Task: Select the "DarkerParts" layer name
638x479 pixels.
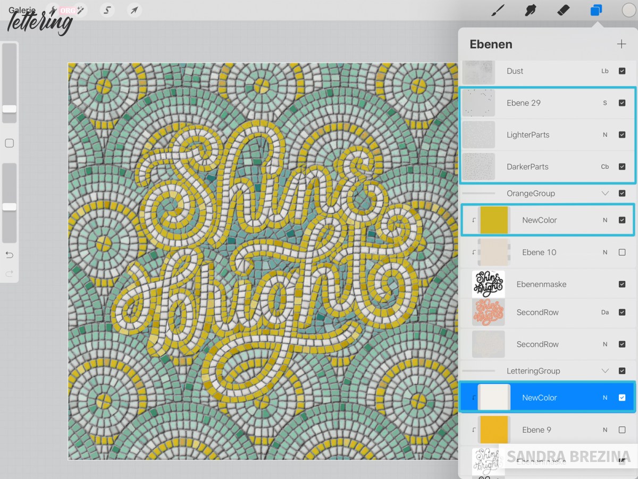Action: pos(527,167)
